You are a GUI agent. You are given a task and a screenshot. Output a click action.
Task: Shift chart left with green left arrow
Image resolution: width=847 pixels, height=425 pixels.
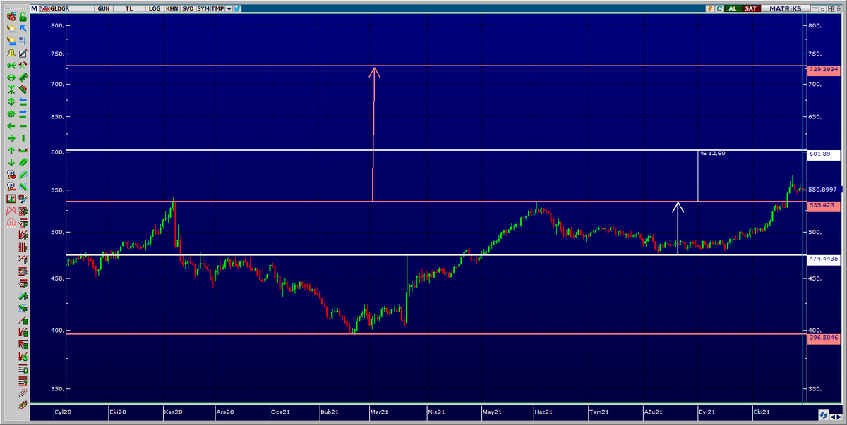tap(11, 125)
